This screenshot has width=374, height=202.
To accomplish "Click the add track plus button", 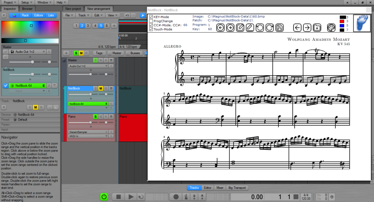I will [x=66, y=53].
